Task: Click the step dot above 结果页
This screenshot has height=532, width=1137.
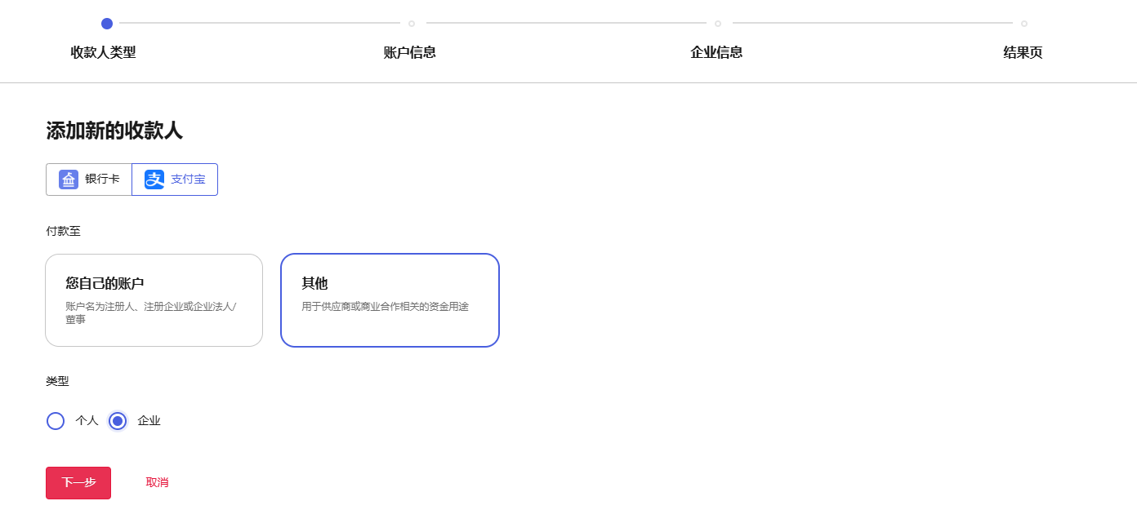Action: [1024, 24]
